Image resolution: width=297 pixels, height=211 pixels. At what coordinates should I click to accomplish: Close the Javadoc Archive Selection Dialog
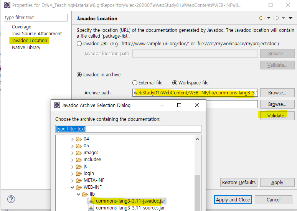(197, 105)
